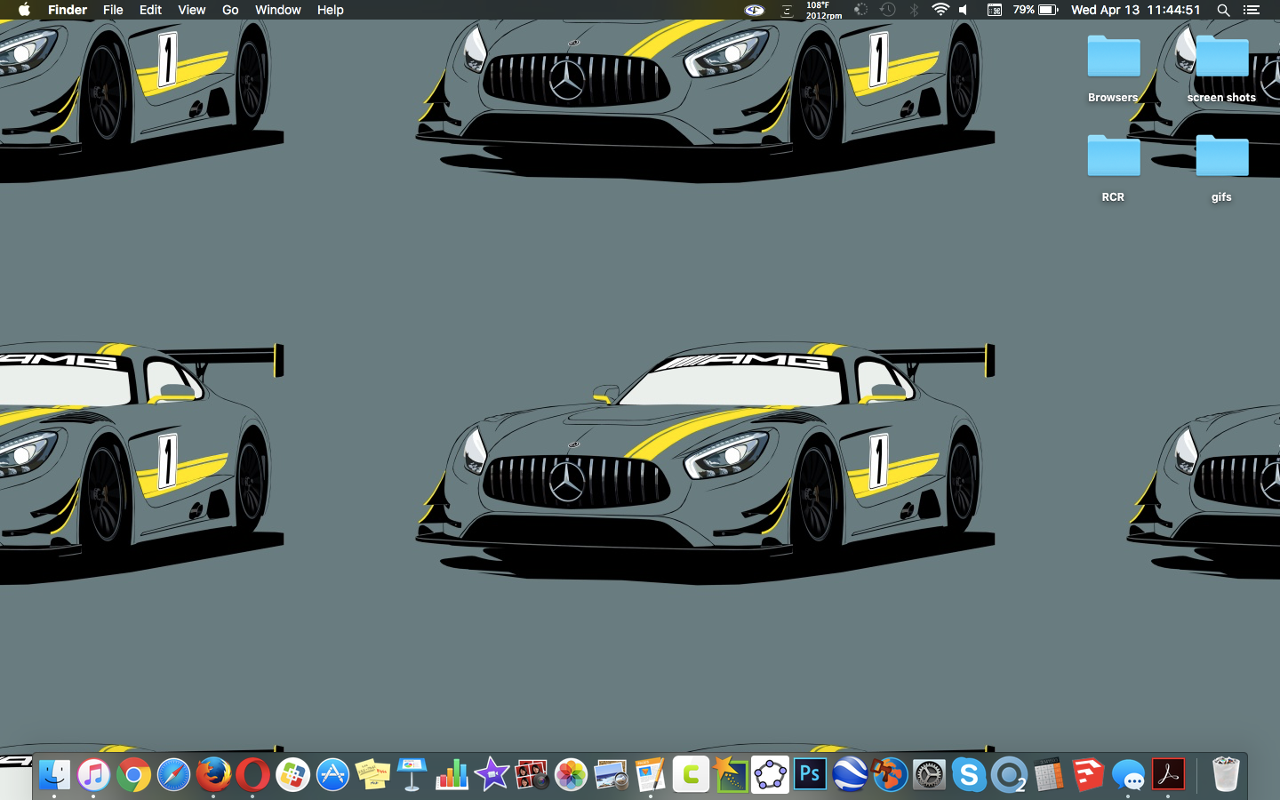
Task: Open Photo Booth in the Dock
Action: (x=532, y=775)
